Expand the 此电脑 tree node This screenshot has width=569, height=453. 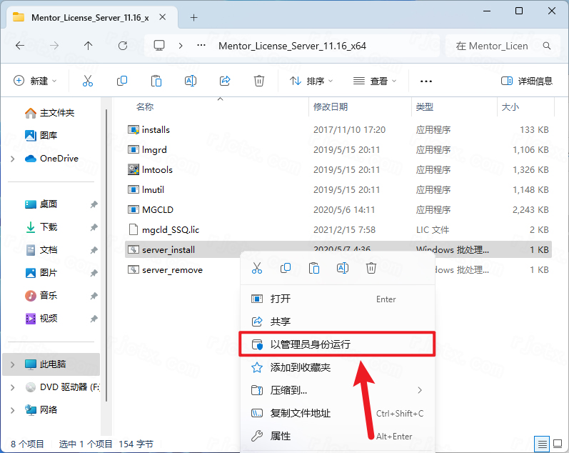click(13, 364)
